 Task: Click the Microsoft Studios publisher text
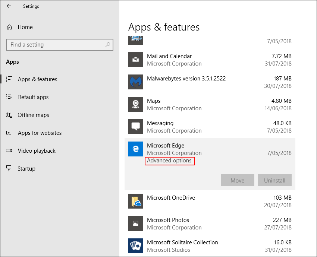pos(169,250)
